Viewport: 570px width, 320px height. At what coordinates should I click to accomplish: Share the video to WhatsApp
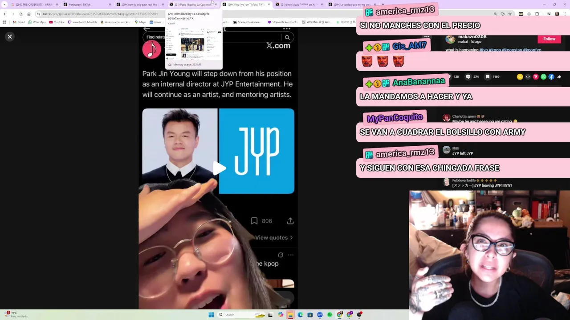(543, 77)
